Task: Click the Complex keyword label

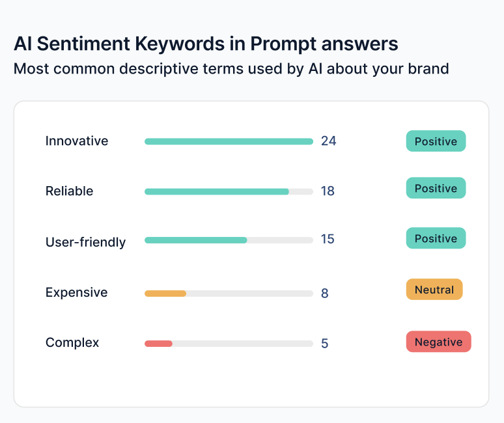Action: [72, 343]
